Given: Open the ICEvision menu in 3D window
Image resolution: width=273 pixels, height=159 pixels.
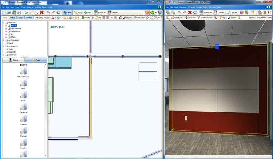Looking at the screenshot, I should tap(212, 7).
